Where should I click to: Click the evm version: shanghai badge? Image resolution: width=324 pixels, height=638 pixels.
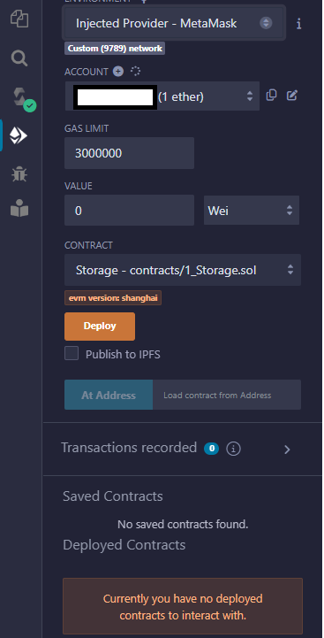(113, 298)
